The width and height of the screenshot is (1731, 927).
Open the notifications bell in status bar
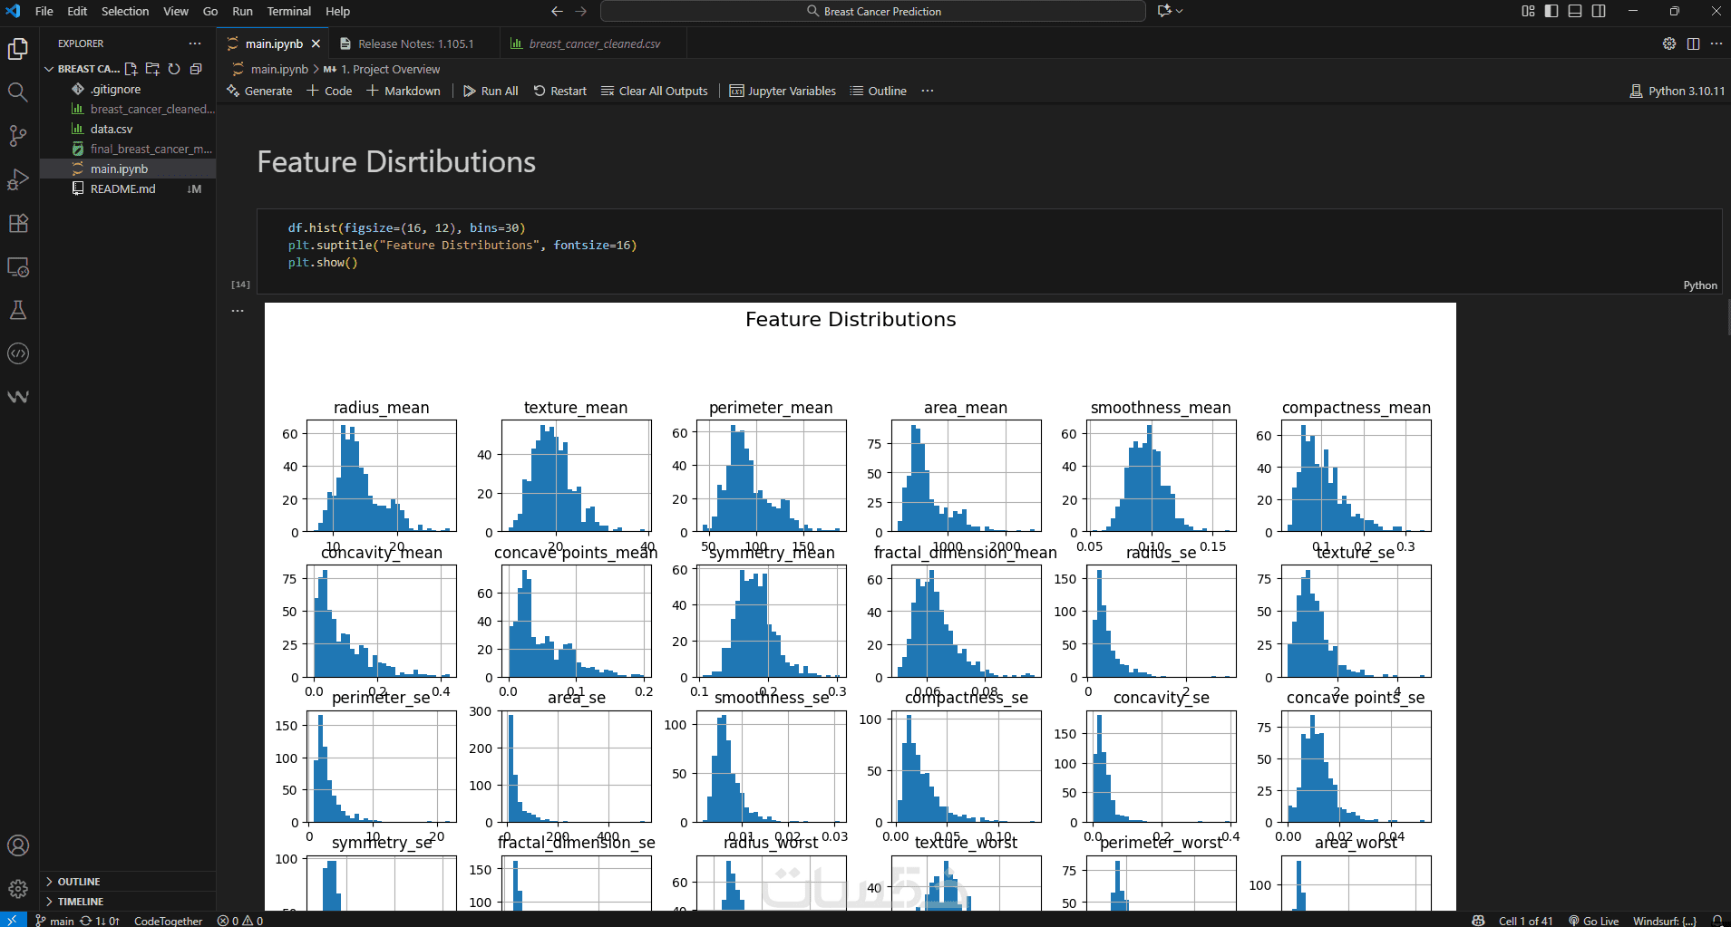[x=1717, y=921]
